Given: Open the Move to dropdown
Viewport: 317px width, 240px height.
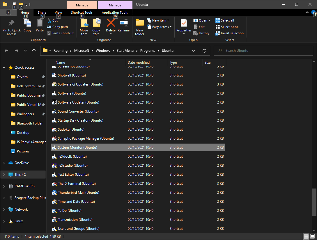Looking at the screenshot, I should (x=84, y=28).
